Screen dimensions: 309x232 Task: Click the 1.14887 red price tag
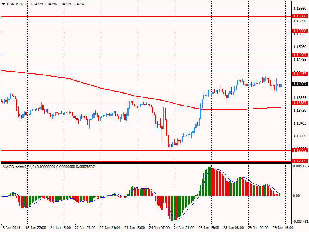[x=300, y=55]
